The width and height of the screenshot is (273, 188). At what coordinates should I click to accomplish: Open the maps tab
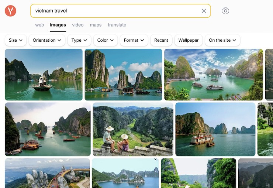[96, 25]
